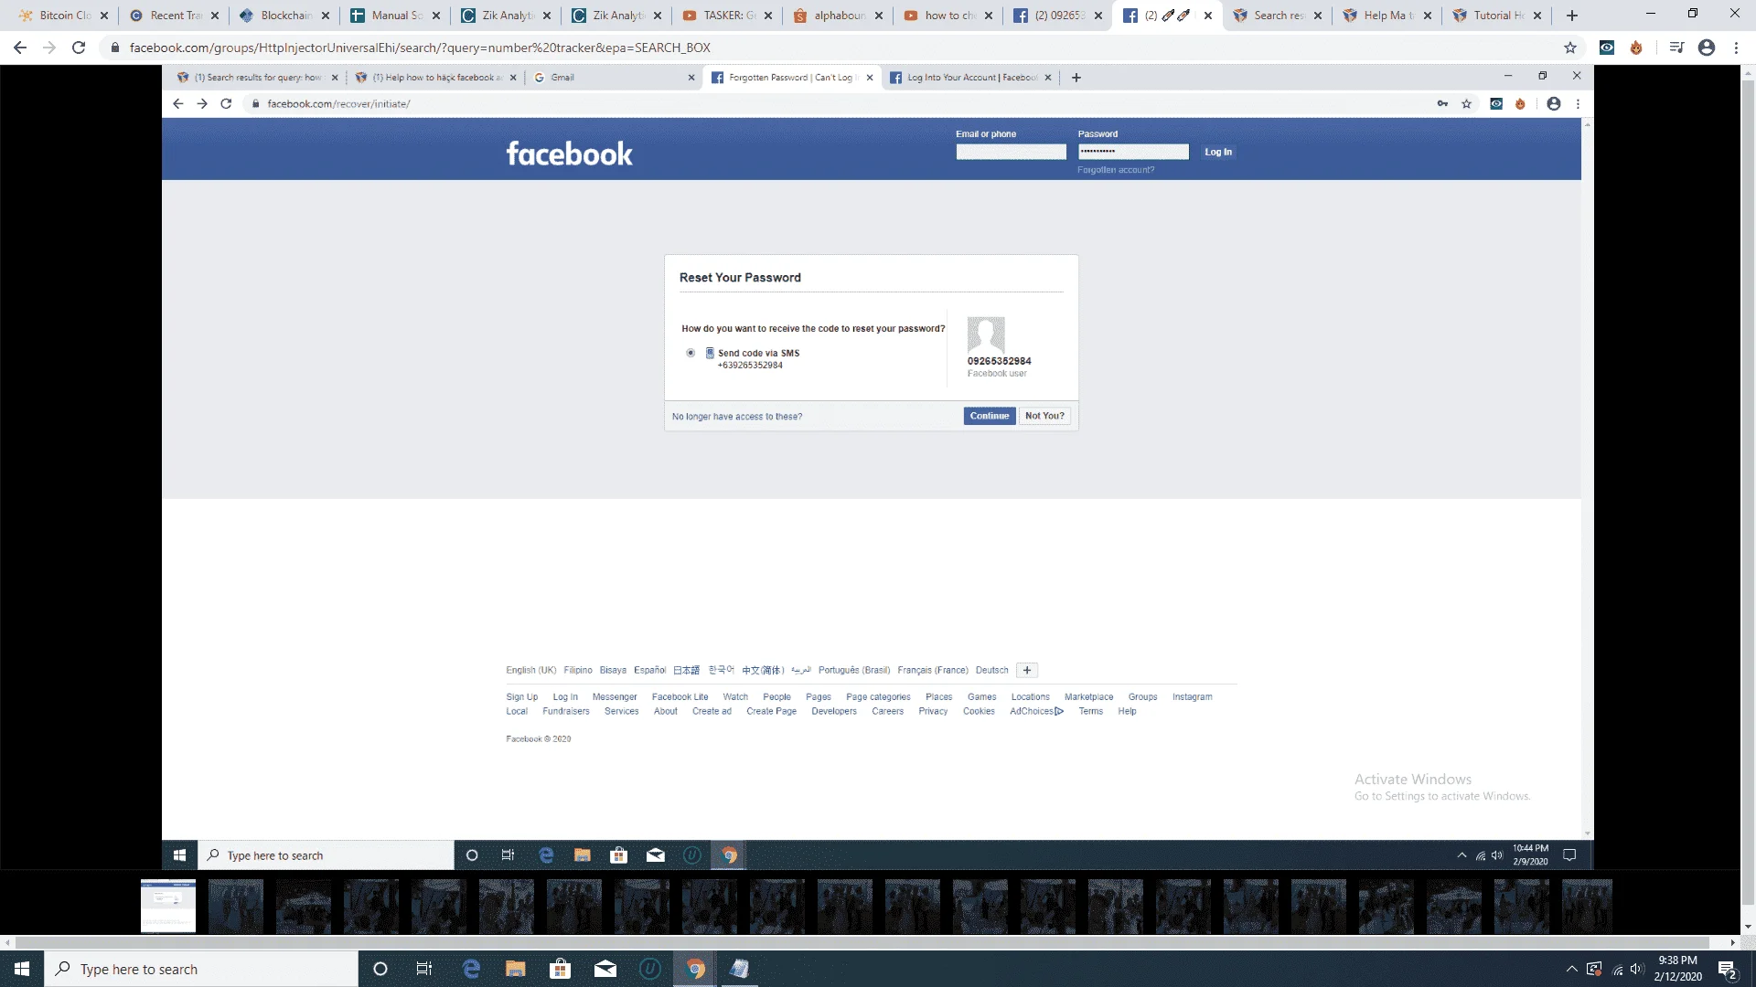1756x987 pixels.
Task: Show hidden tray icons via the bottom taskbar chevron
Action: click(x=1571, y=969)
